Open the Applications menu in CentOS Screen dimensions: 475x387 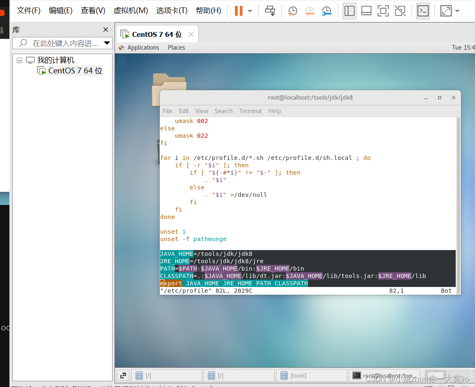coord(143,47)
